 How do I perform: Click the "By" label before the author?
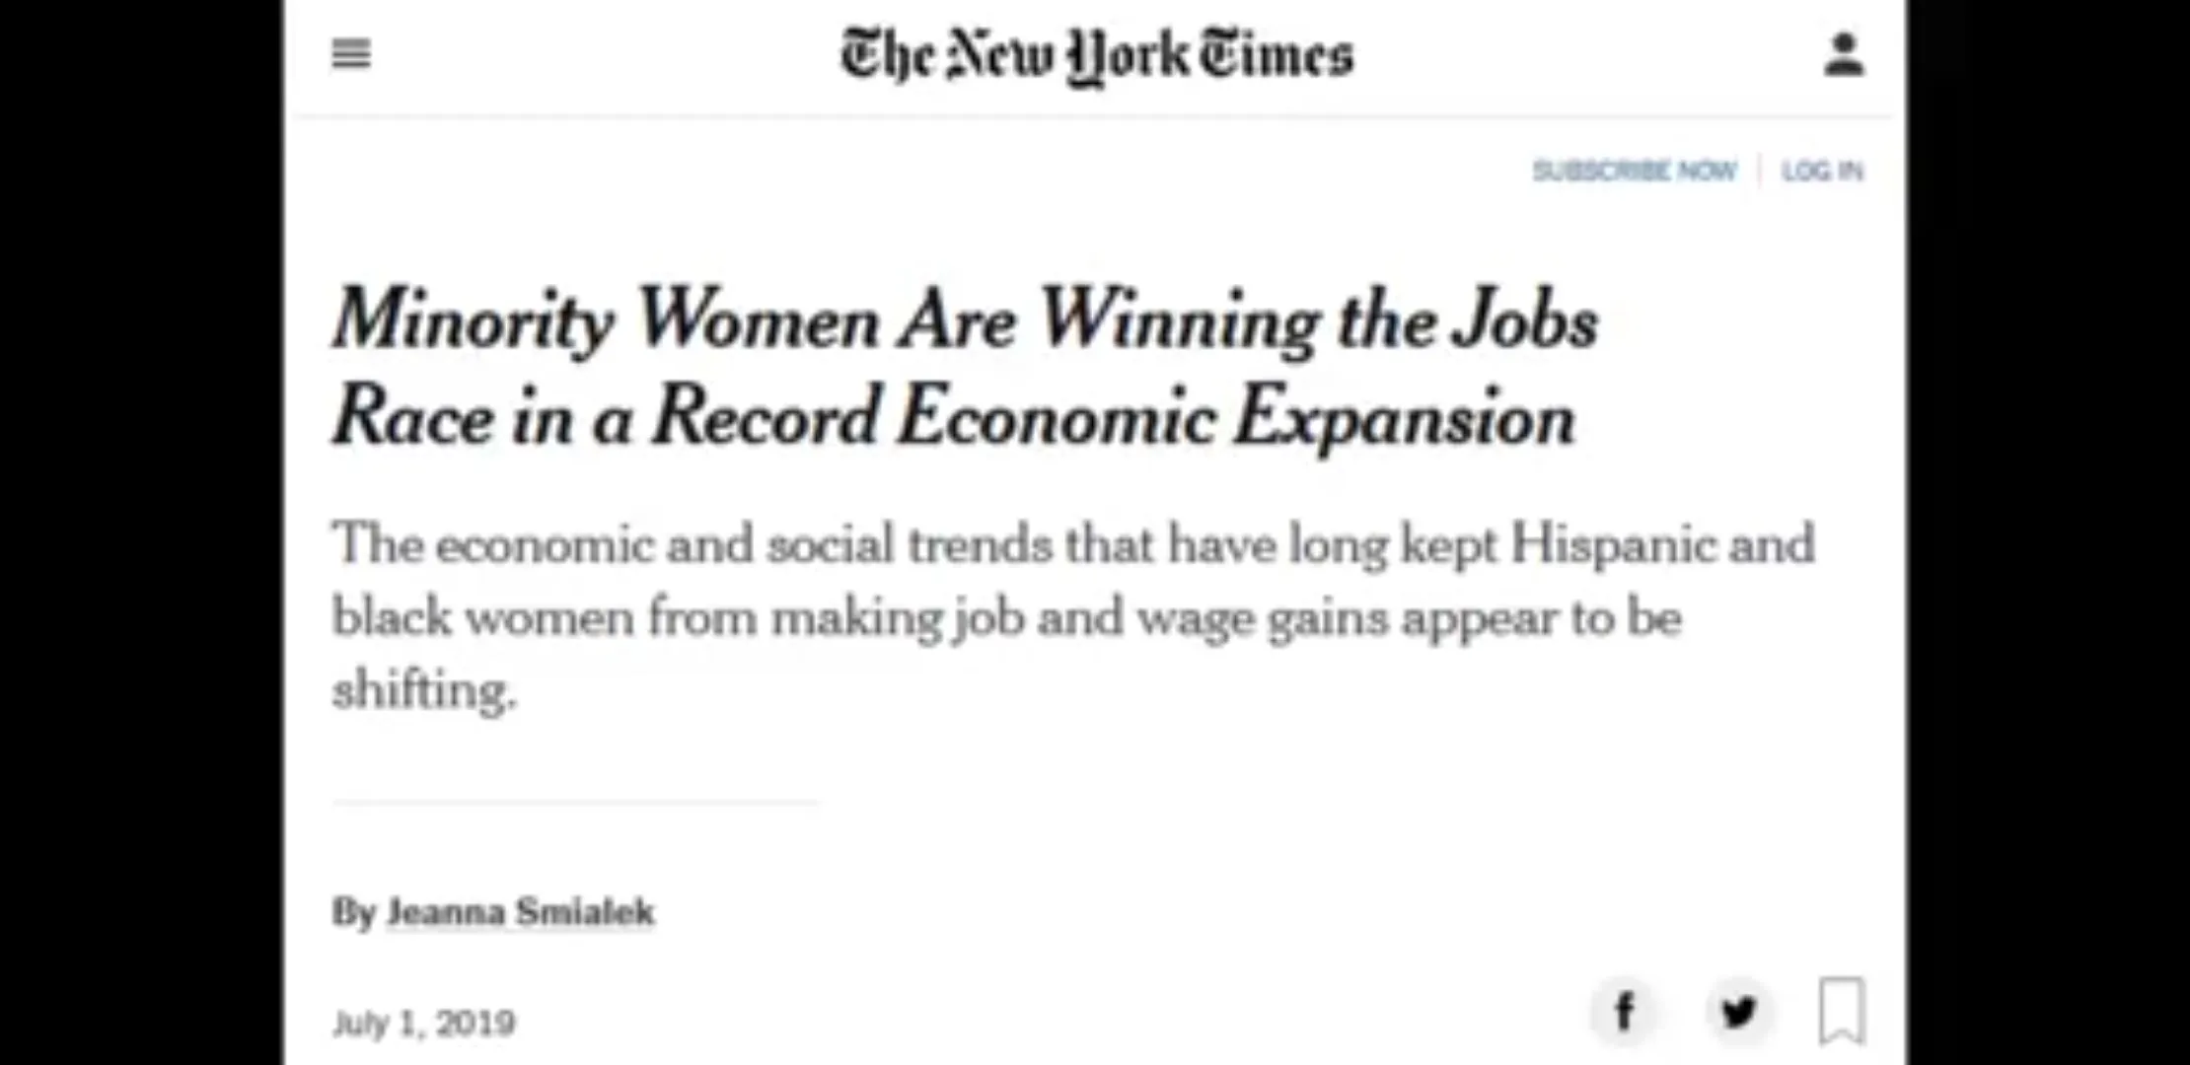click(353, 912)
